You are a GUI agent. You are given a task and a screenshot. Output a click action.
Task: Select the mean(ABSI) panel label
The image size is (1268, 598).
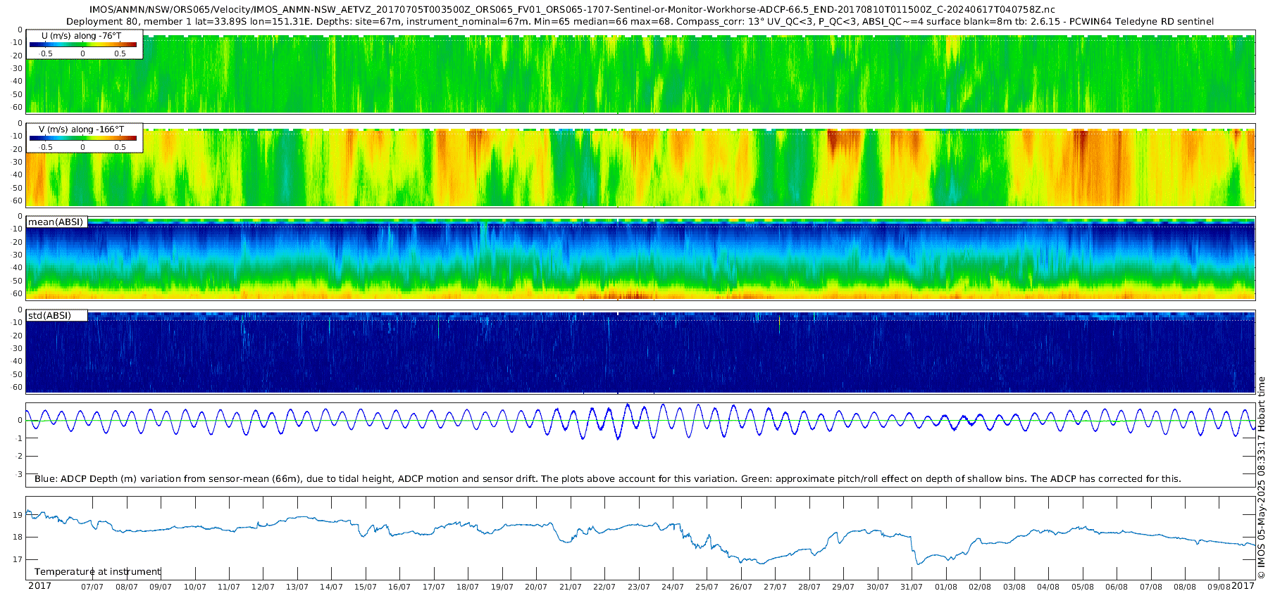[56, 222]
